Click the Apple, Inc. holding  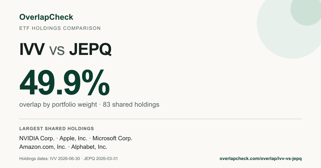point(73,138)
